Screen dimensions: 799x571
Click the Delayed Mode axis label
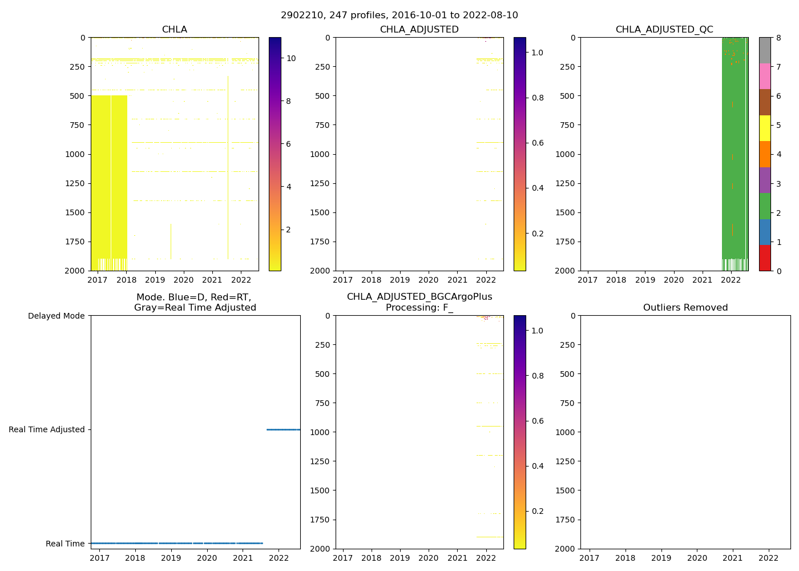point(56,316)
